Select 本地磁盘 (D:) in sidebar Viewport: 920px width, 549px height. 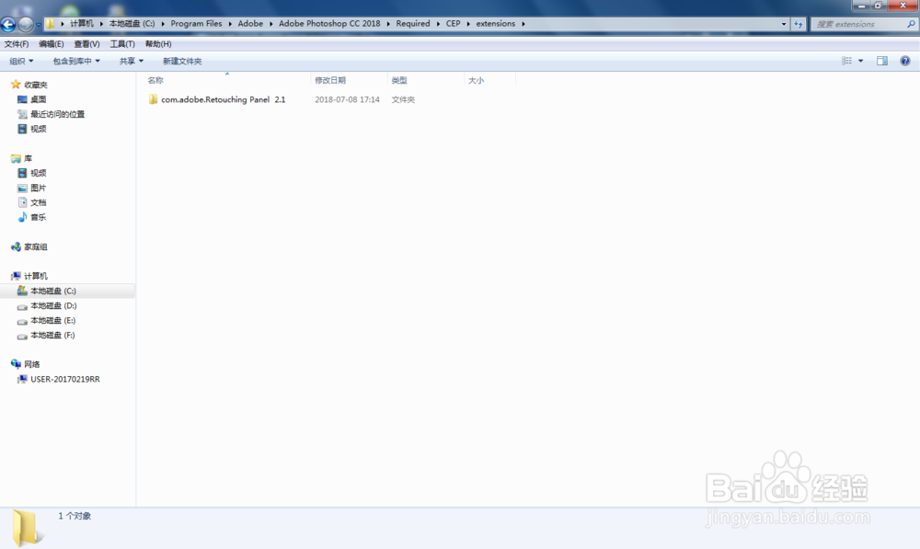click(53, 305)
